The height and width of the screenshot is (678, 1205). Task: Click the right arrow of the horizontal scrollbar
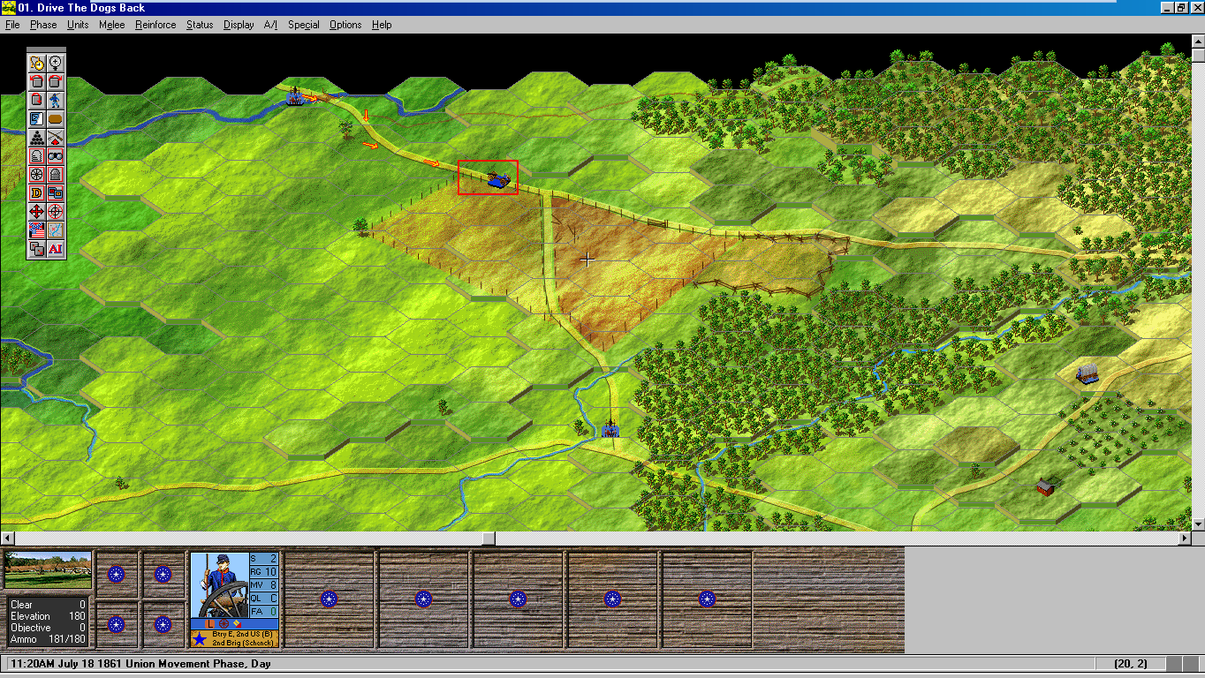coord(1185,538)
